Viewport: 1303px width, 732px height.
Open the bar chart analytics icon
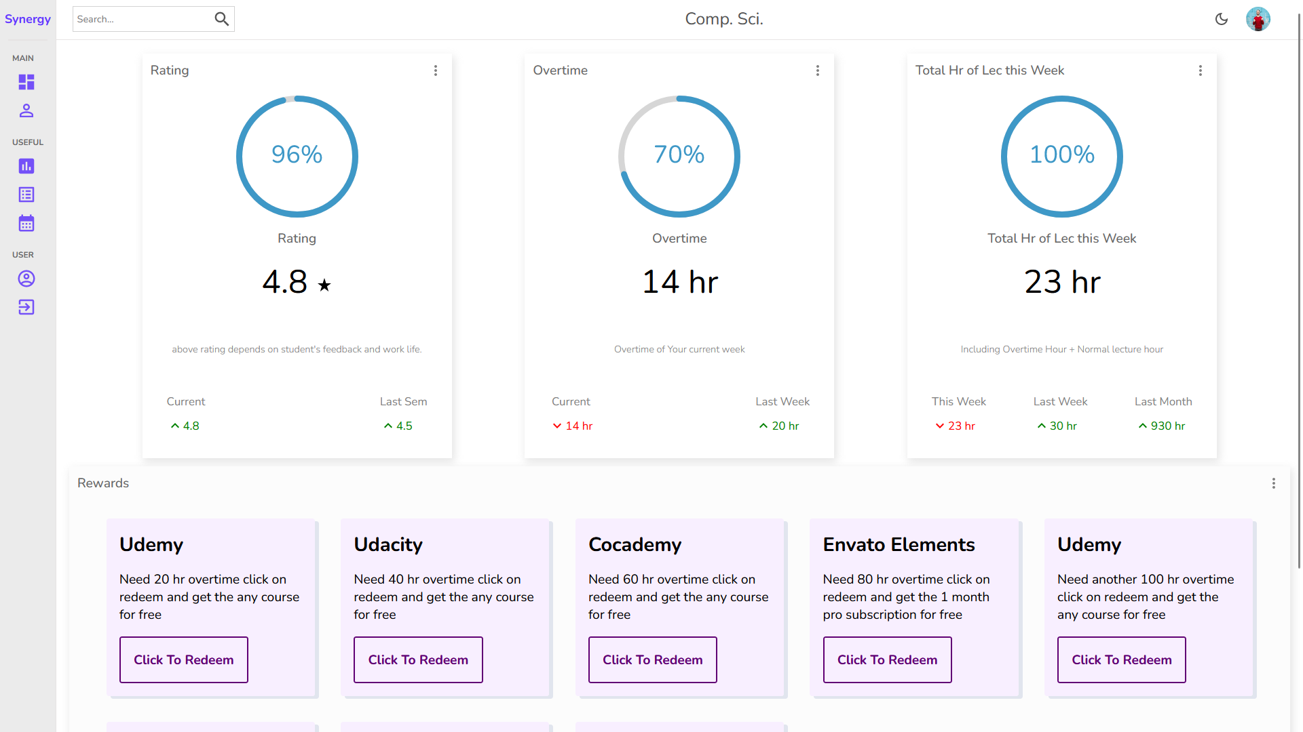coord(26,166)
